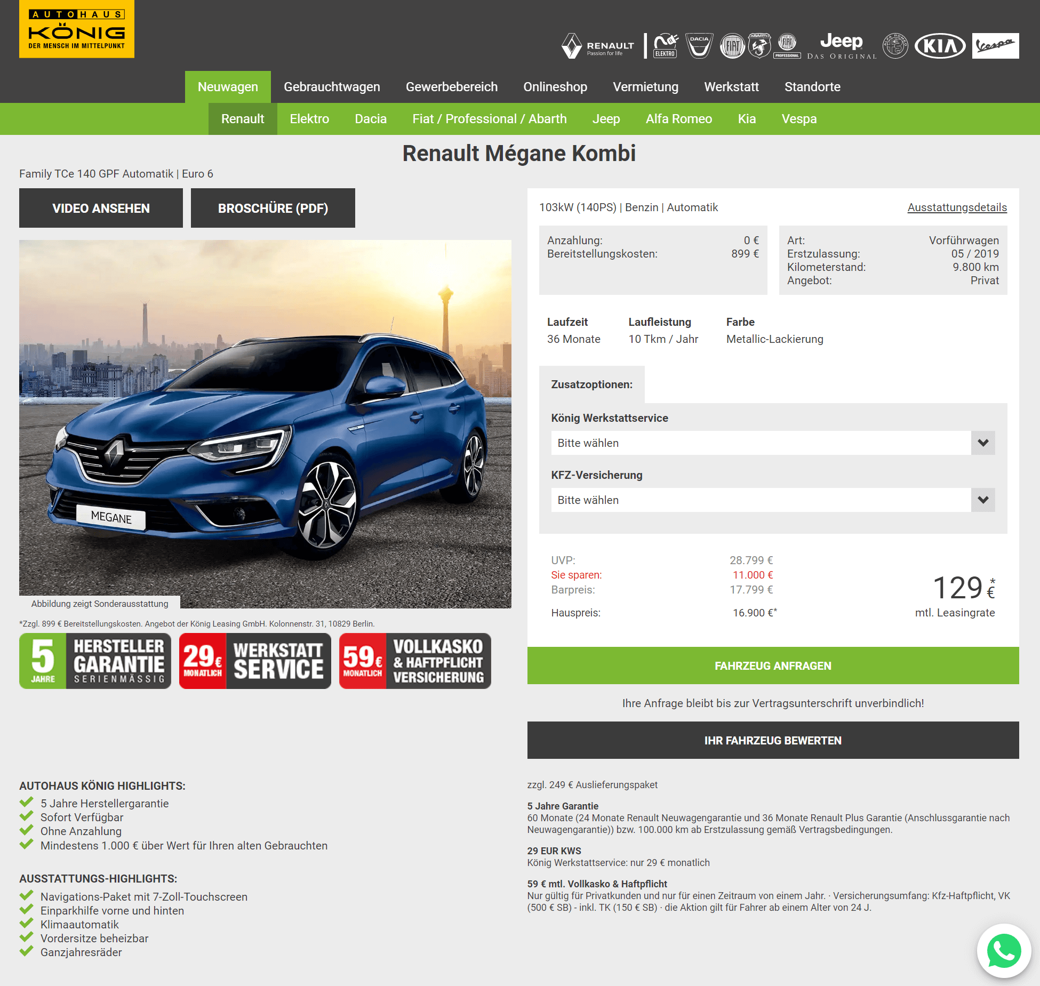Viewport: 1040px width, 986px height.
Task: Open WhatsApp chat bubble
Action: pos(1004,951)
